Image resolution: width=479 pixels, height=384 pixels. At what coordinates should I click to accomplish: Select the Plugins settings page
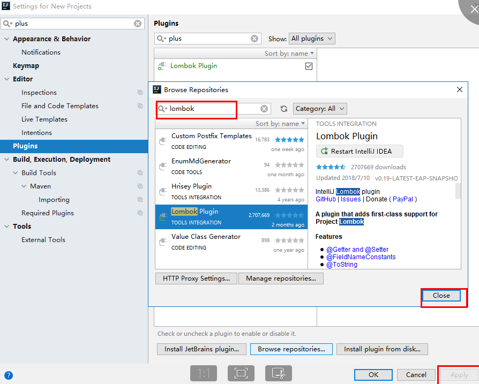coord(74,146)
